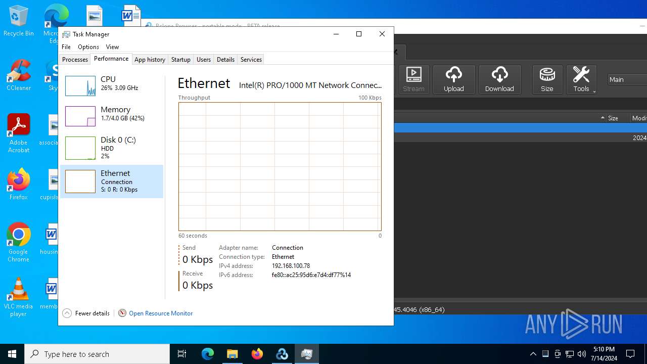Open Firefox desktop icon
The width and height of the screenshot is (647, 364).
pyautogui.click(x=19, y=185)
